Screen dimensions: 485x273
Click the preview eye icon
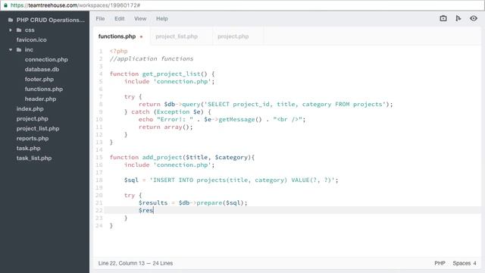tap(473, 18)
